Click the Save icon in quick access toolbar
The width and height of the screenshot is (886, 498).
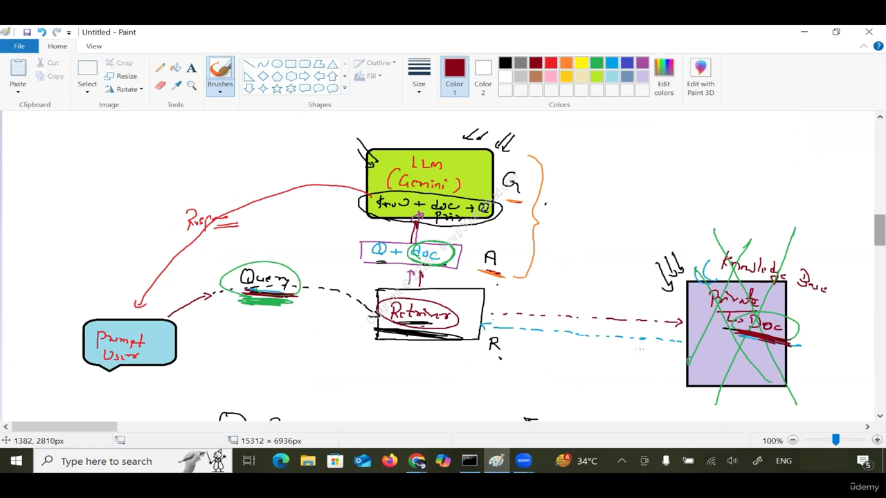[27, 33]
